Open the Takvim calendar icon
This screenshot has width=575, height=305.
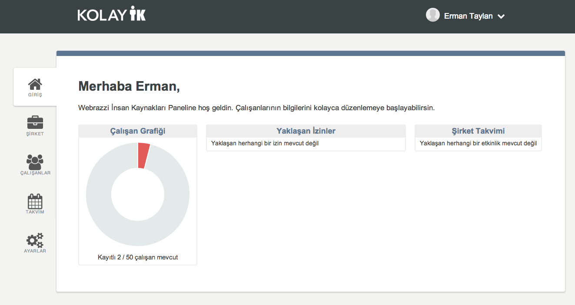35,201
